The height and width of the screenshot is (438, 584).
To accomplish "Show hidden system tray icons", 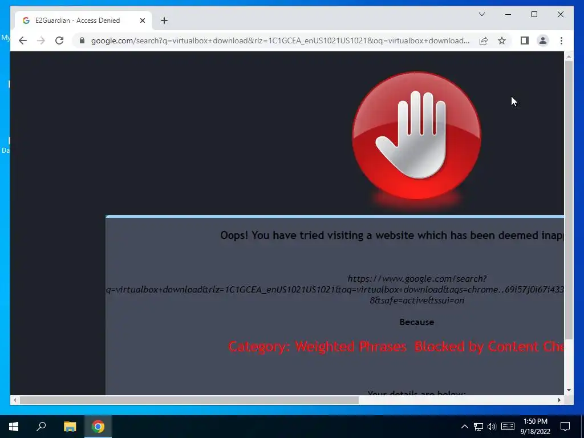I will [464, 427].
